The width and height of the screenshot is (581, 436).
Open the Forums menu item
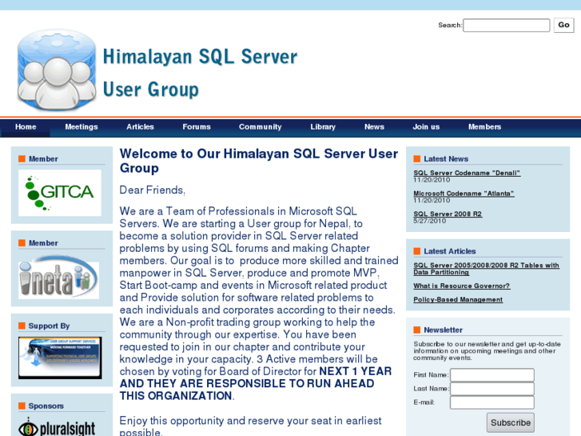pyautogui.click(x=197, y=127)
